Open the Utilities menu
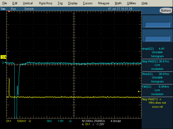The image size is (173, 129). pos(132,3)
